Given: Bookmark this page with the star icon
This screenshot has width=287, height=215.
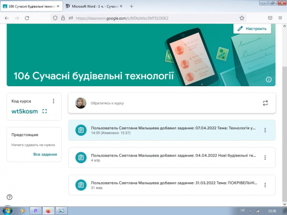Looking at the screenshot, I should pos(242,18).
